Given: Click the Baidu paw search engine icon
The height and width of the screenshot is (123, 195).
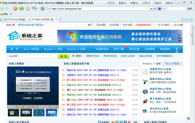Looking at the screenshot, I should [x=160, y=9].
